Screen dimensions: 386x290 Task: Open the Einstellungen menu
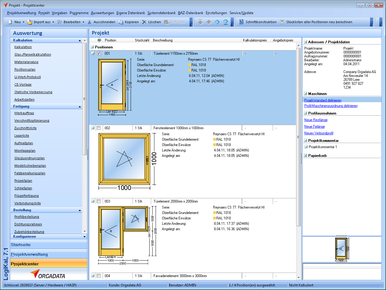pos(216,13)
